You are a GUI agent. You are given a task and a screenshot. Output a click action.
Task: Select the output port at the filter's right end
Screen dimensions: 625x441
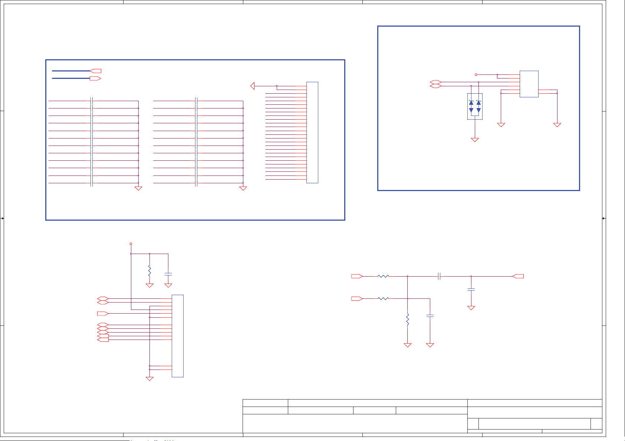point(518,276)
